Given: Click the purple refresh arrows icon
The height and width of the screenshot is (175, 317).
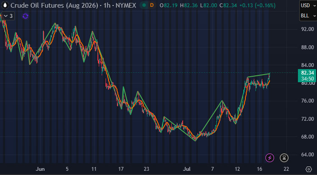Looking at the screenshot, I should 25,16.
